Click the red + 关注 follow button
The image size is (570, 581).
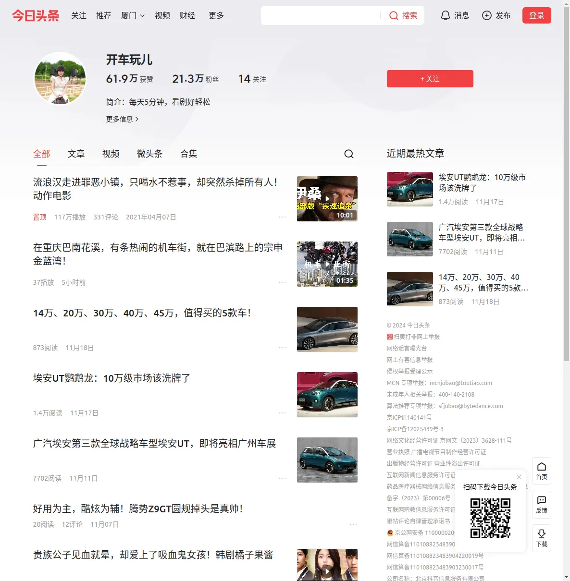click(x=430, y=79)
